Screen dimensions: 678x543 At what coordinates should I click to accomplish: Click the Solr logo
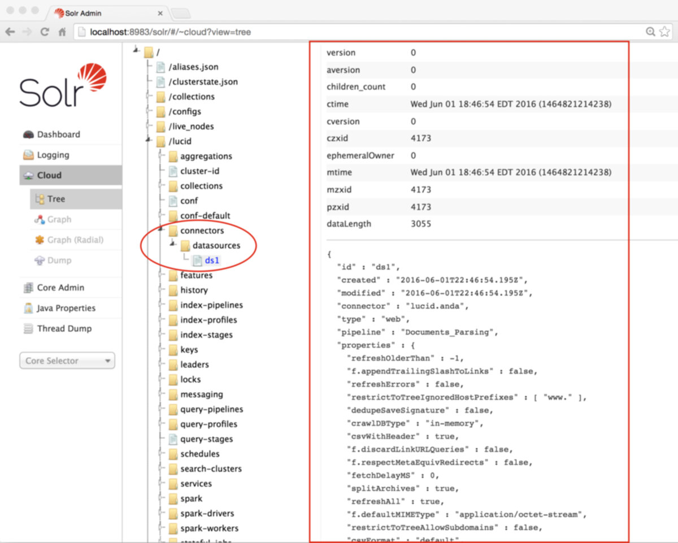click(x=63, y=86)
